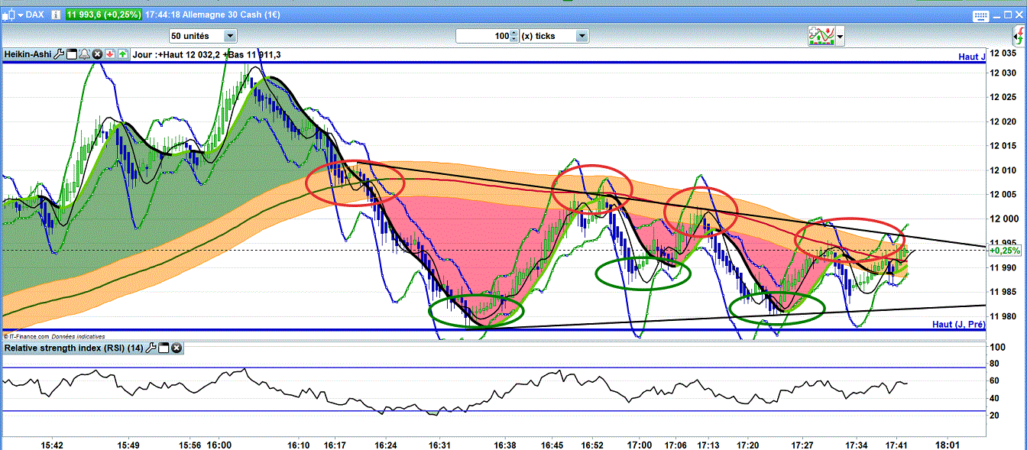Click the Heikin-Ashi indicator label
Screen dimensions: 1027x450
point(28,54)
